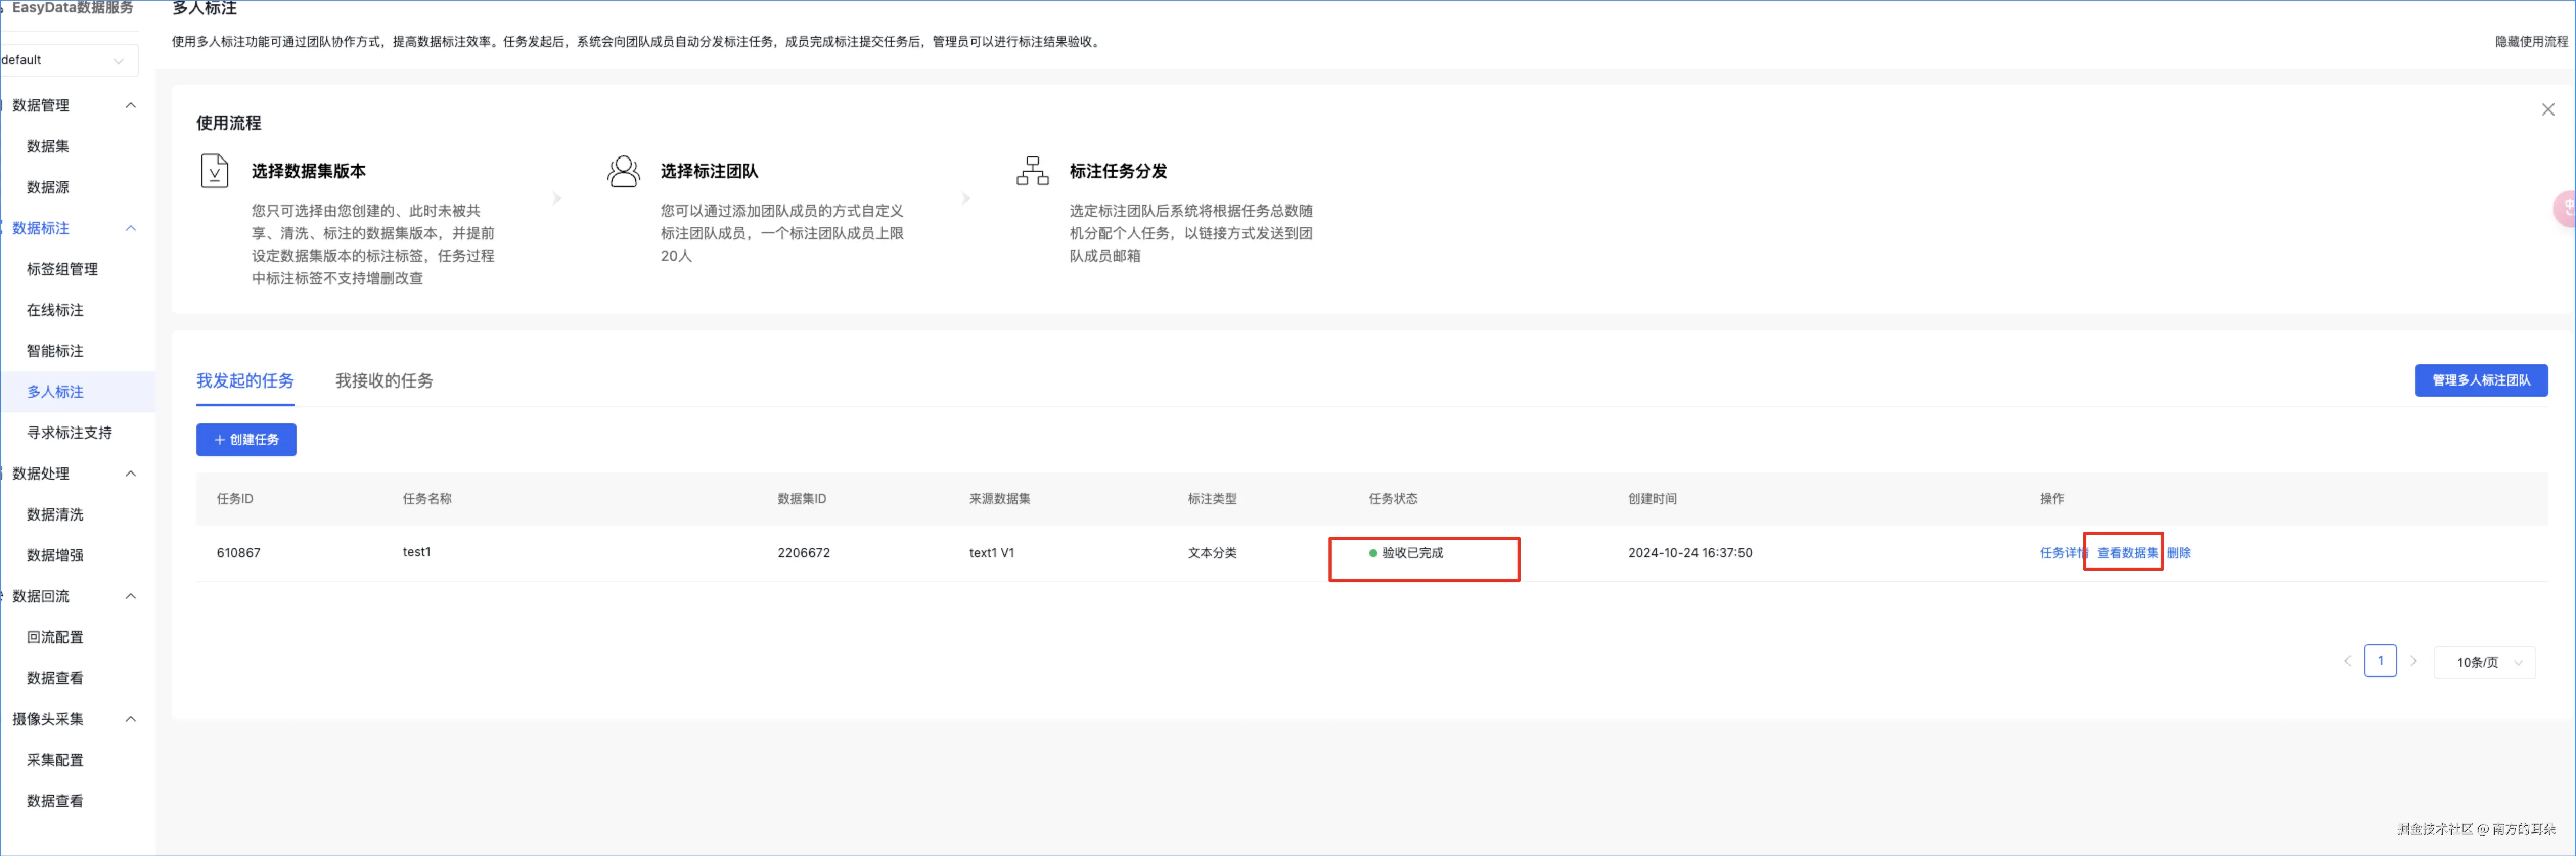Go to previous page arrow
Image resolution: width=2576 pixels, height=856 pixels.
pyautogui.click(x=2347, y=661)
